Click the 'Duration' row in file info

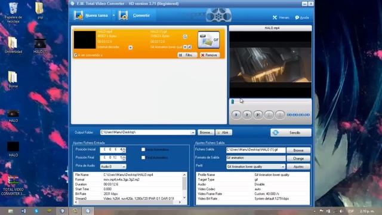coord(128,185)
